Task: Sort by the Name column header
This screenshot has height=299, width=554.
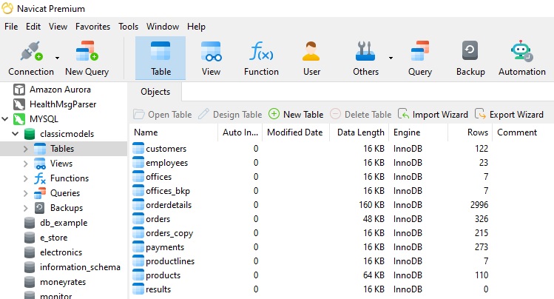Action: pyautogui.click(x=174, y=132)
